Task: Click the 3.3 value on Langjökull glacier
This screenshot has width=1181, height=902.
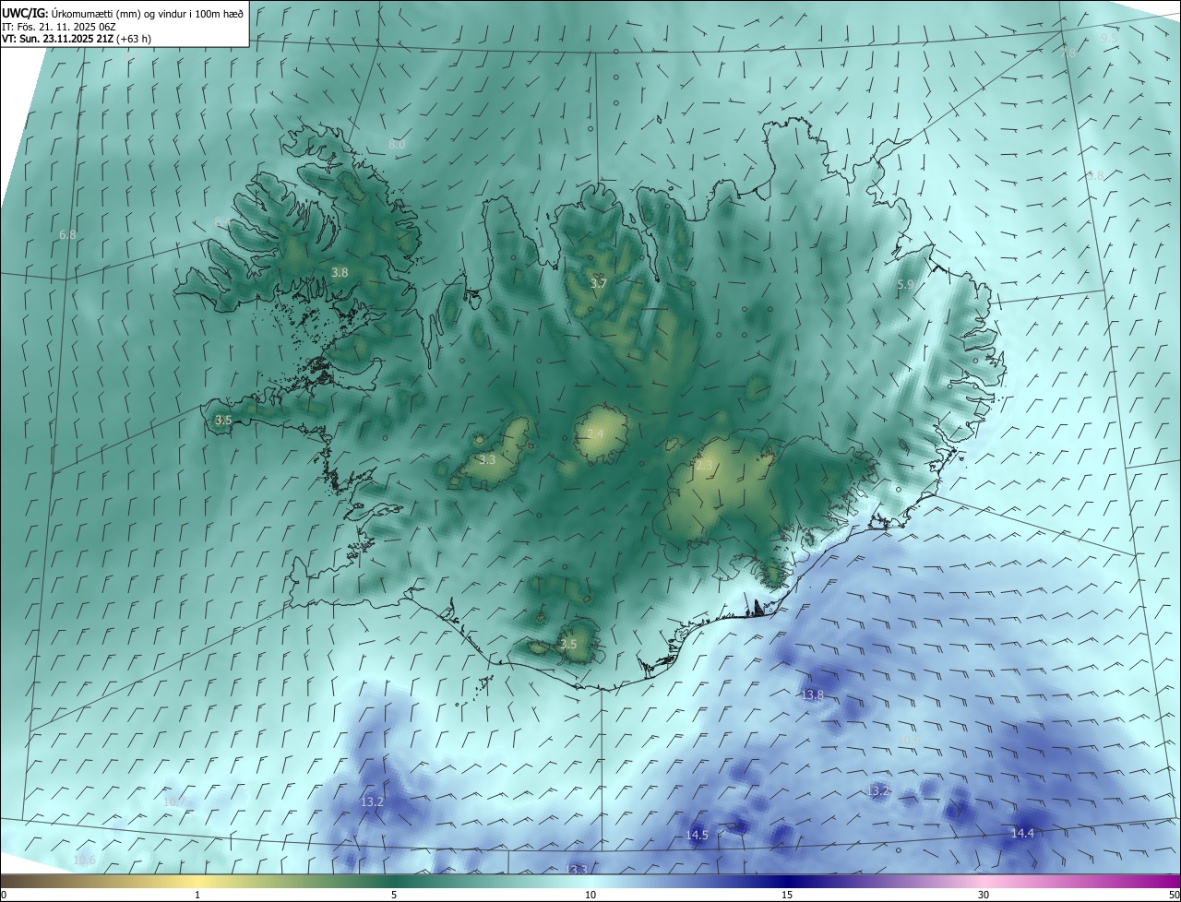Action: click(x=487, y=459)
